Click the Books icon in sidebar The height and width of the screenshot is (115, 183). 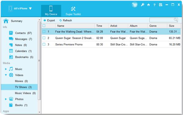(11, 105)
